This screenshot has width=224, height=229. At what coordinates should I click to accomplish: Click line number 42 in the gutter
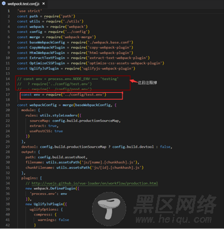8,225
